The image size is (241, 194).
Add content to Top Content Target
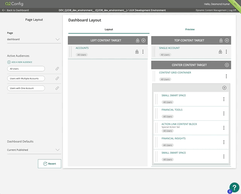click(227, 40)
